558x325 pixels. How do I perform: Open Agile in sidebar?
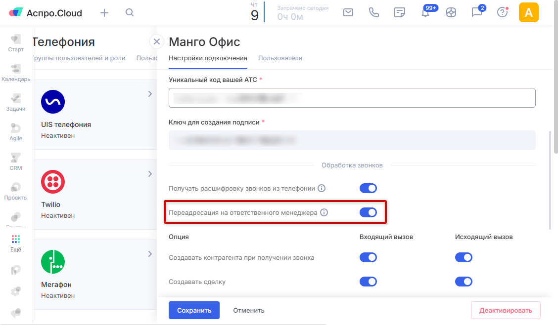coord(16,132)
